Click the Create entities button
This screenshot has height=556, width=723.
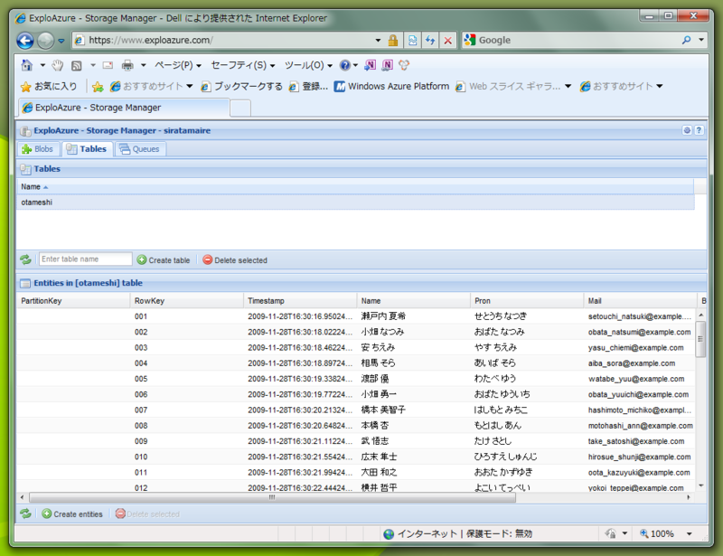[72, 514]
